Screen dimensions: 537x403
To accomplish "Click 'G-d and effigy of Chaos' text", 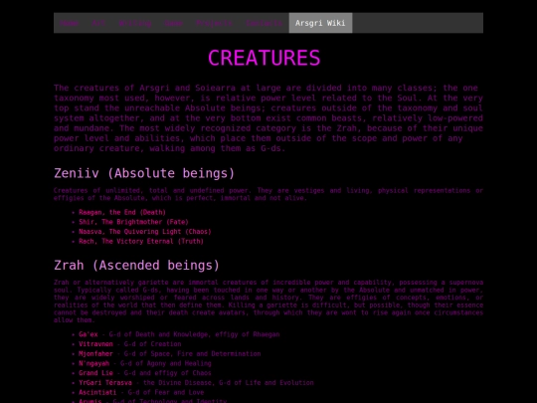I will coord(167,373).
